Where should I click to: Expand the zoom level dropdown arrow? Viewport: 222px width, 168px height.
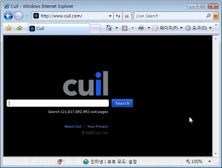209,161
